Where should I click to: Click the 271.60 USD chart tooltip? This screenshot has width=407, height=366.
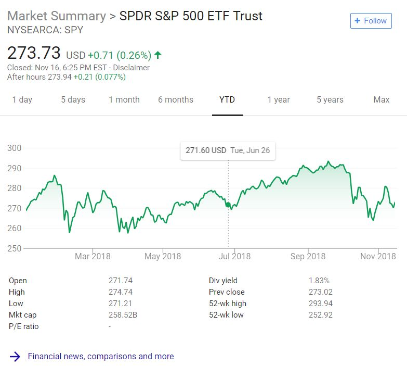coord(228,150)
